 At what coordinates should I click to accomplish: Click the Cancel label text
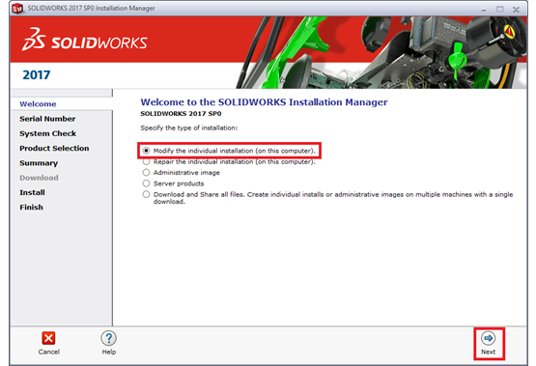coord(49,352)
